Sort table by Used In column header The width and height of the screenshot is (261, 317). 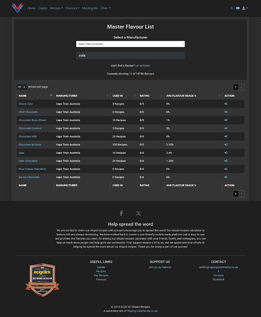pos(124,96)
